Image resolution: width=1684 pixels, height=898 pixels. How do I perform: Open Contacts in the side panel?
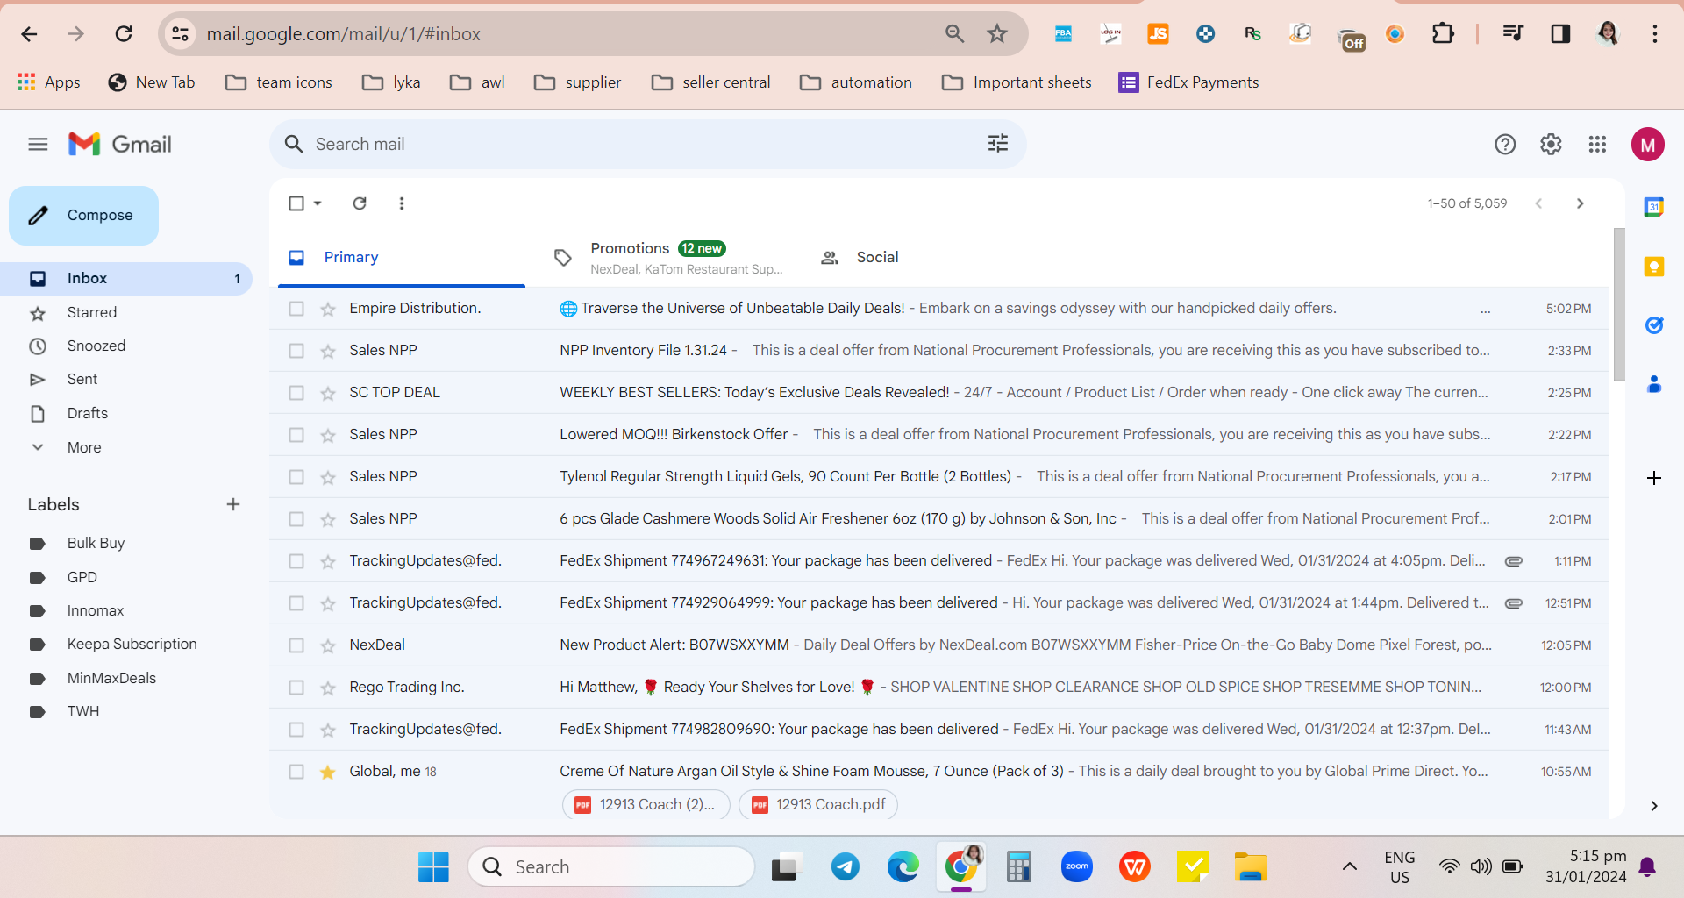pos(1654,384)
